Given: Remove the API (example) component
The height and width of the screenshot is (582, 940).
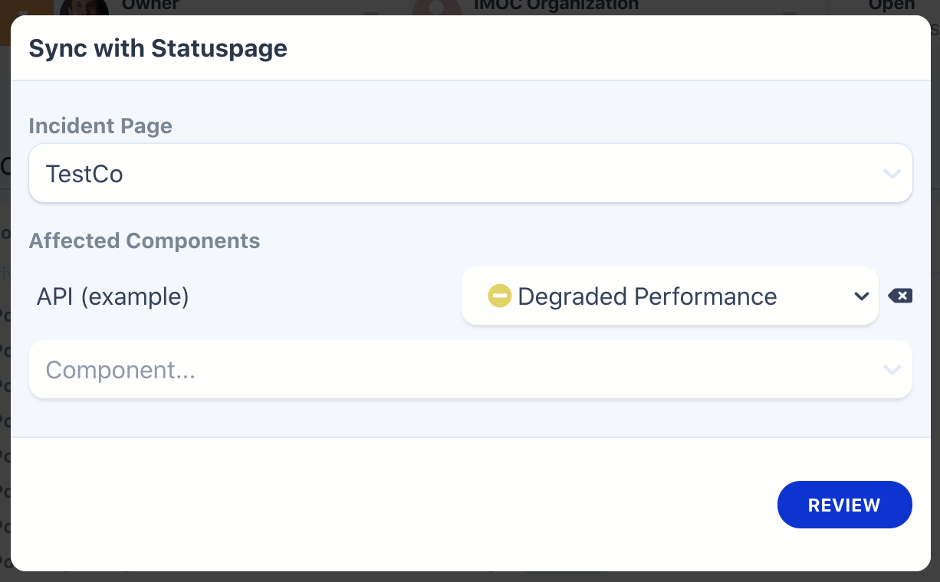Looking at the screenshot, I should (900, 296).
